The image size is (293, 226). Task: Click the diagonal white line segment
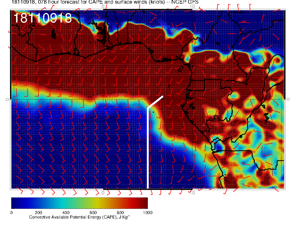[x=155, y=102]
